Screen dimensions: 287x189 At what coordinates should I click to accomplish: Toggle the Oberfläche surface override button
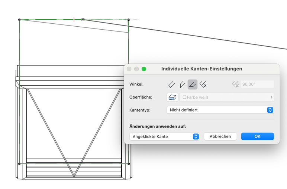point(172,97)
